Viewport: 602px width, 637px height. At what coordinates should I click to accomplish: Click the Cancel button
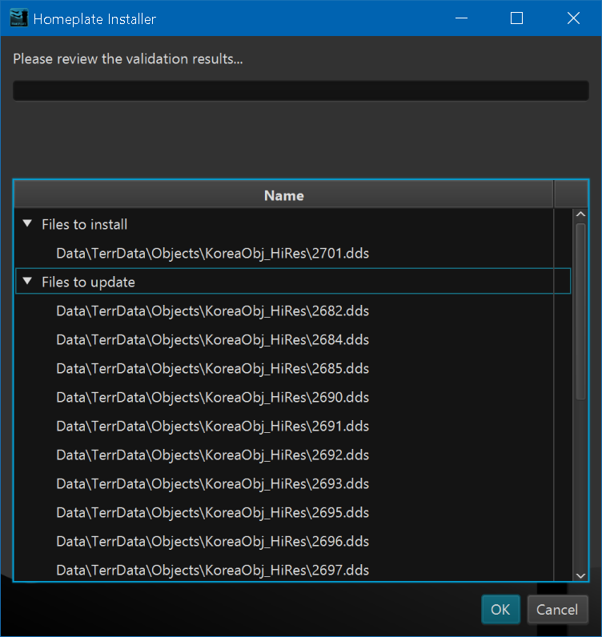pos(557,609)
